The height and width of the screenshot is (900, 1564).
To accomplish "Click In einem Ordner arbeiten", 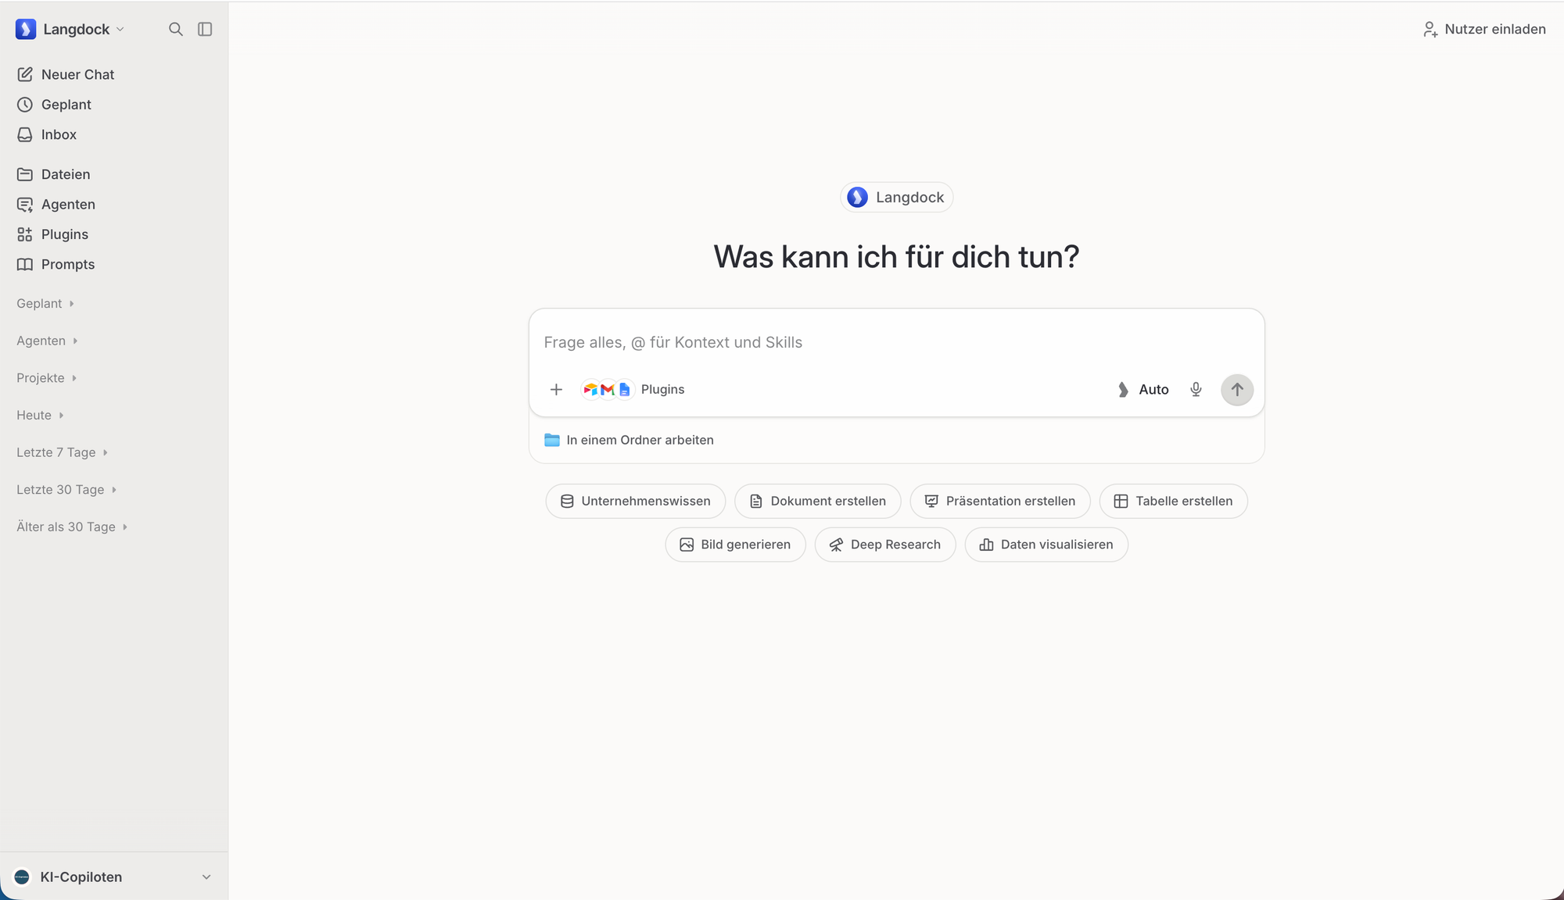I will pyautogui.click(x=629, y=440).
